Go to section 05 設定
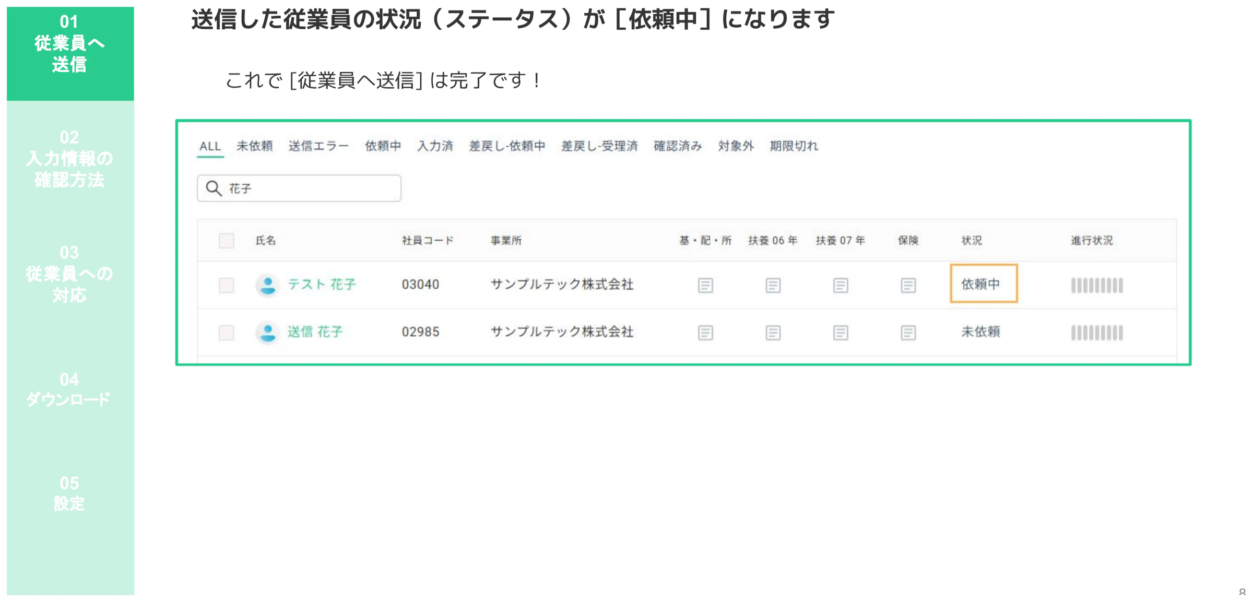The height and width of the screenshot is (602, 1253). [70, 493]
